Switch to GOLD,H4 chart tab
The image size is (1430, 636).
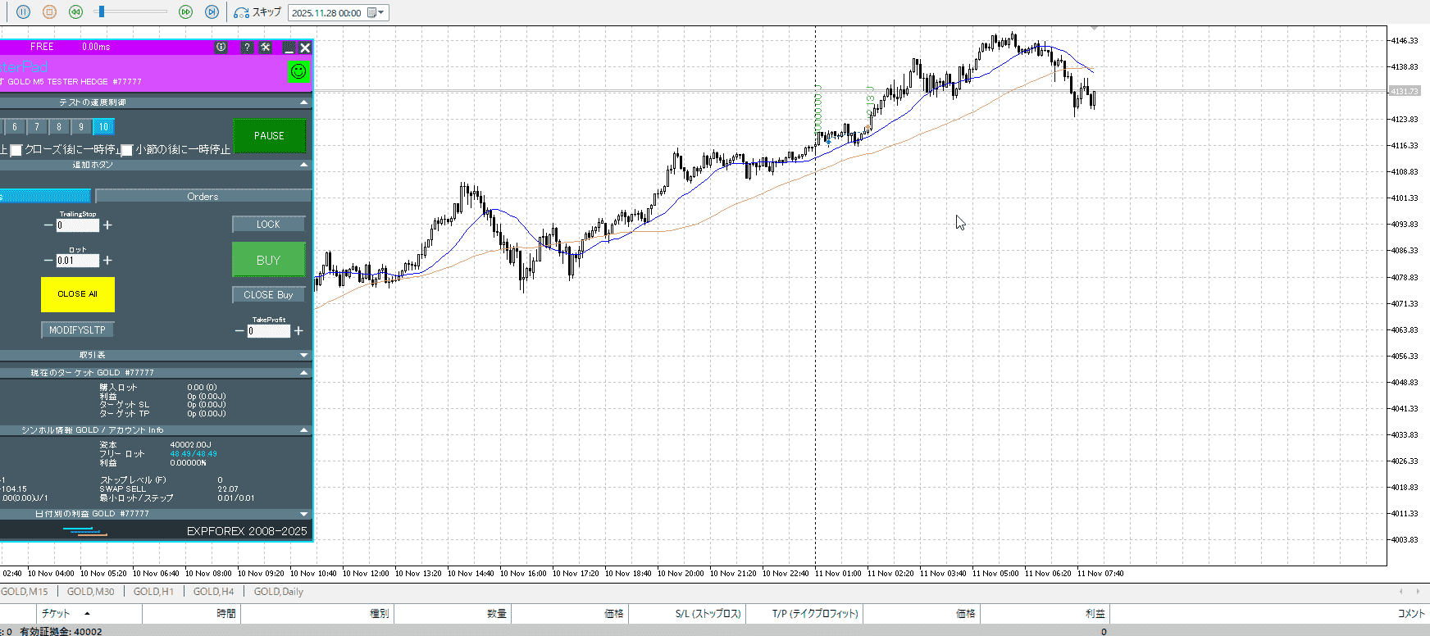click(x=213, y=592)
